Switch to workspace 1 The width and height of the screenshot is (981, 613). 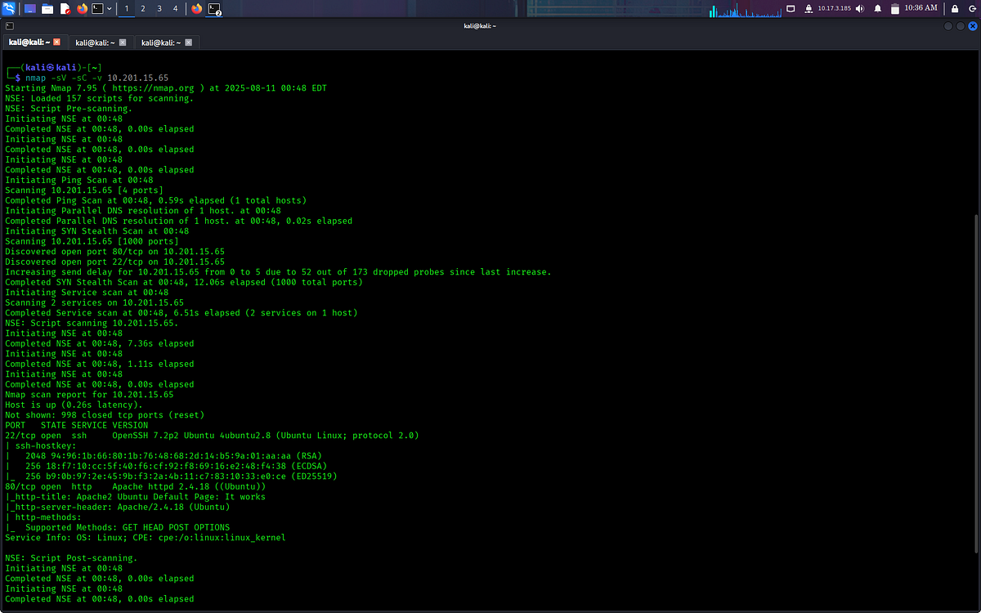point(127,9)
